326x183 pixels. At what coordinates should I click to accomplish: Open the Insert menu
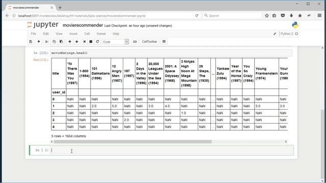[73, 34]
